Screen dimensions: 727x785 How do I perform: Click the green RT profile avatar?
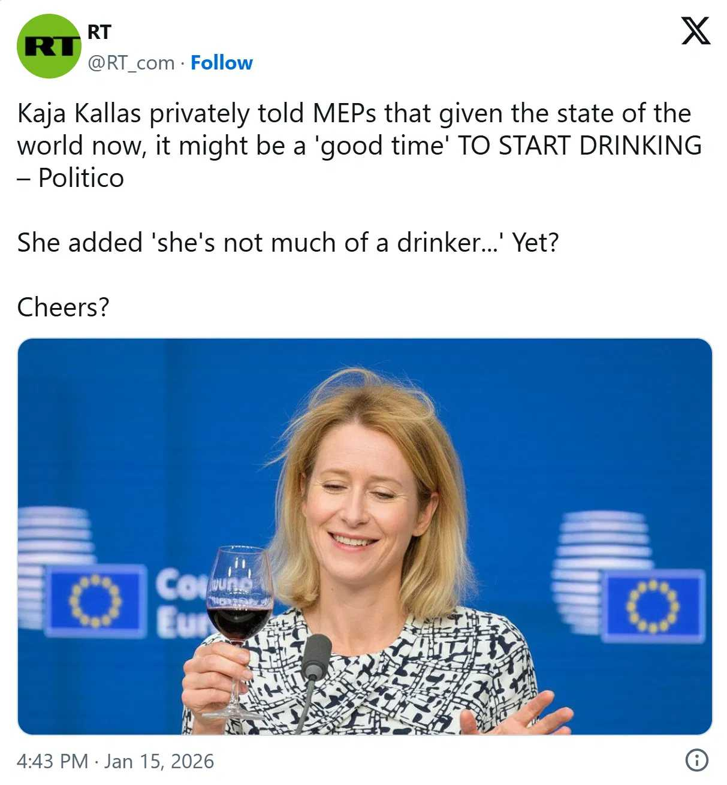pyautogui.click(x=49, y=46)
